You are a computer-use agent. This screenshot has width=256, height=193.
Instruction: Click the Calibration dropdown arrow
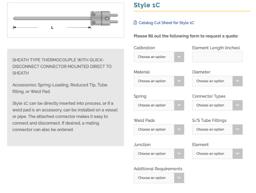pyautogui.click(x=179, y=57)
